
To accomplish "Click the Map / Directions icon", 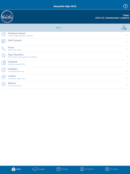I will coord(3,56).
